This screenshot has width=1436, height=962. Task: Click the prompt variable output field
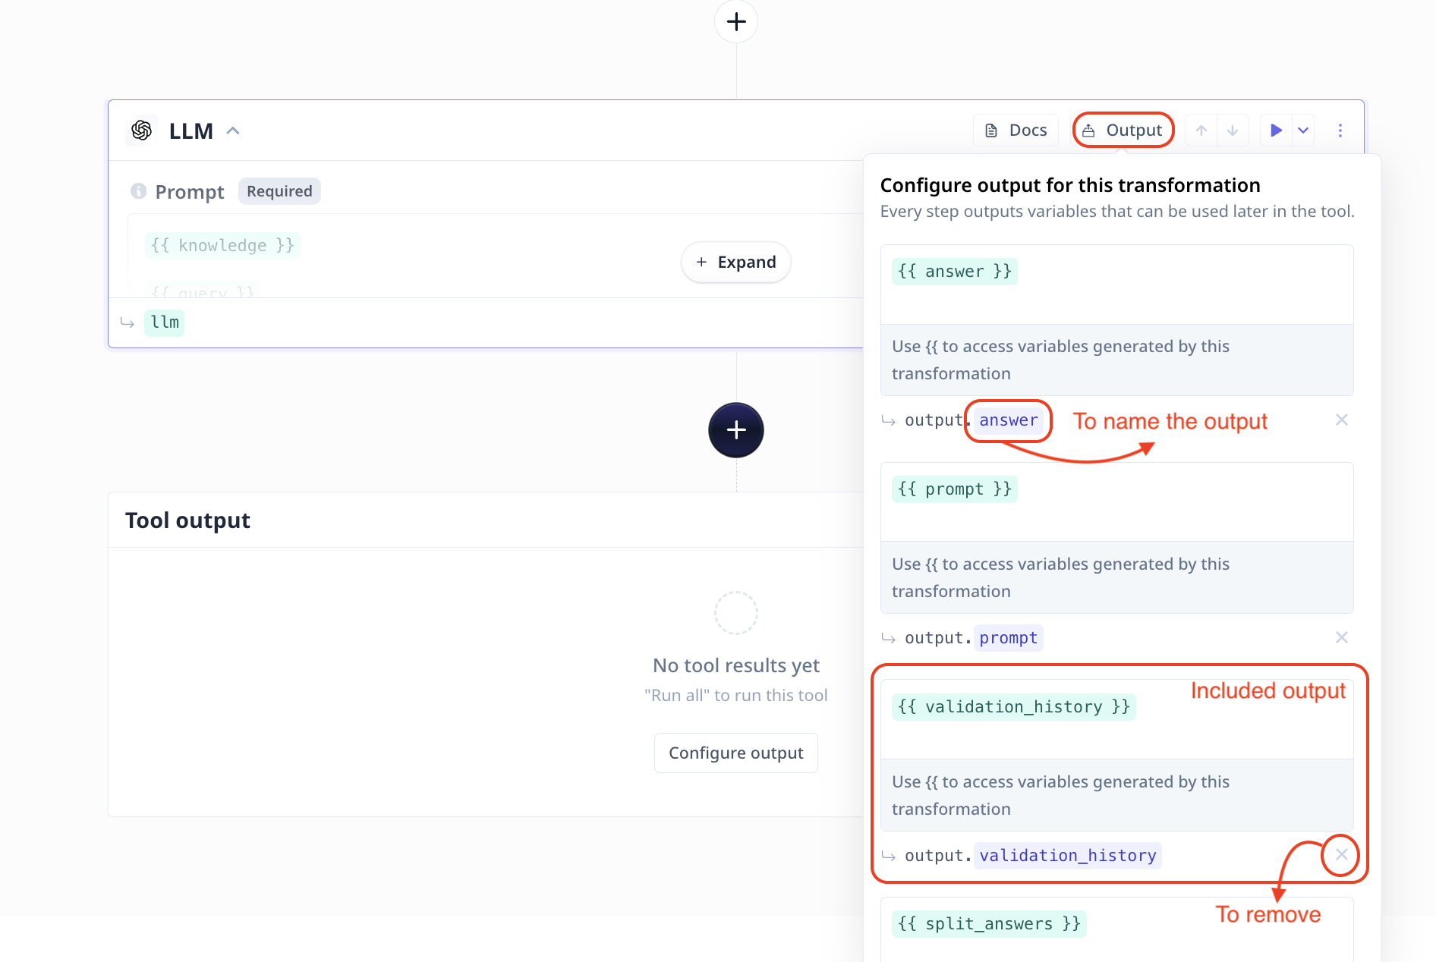(1116, 502)
